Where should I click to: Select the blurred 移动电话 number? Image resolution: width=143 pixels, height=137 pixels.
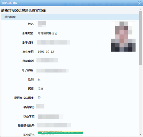pyautogui.click(x=47, y=60)
